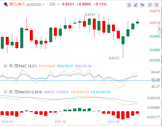The width and height of the screenshot is (162, 126).
Task: Click the RSI(7,14,21) label
Action: pos(28,66)
